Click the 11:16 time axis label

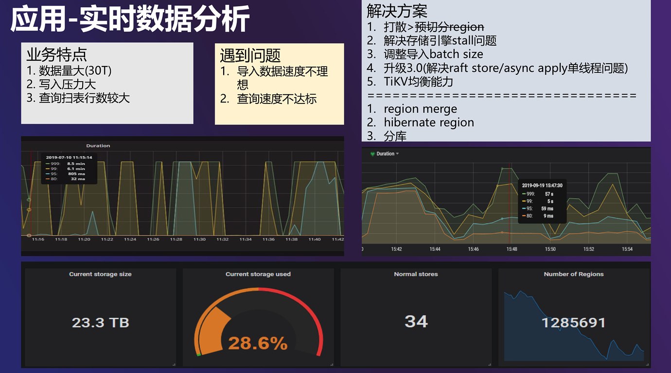pos(38,239)
